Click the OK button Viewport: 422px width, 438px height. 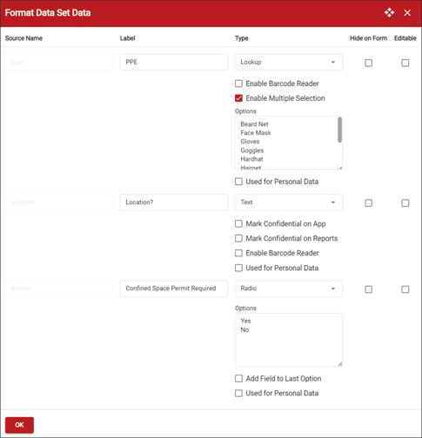(x=19, y=425)
